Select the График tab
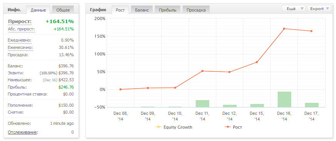This screenshot has width=336, height=141. click(x=98, y=10)
